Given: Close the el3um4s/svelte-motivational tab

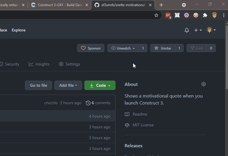Looking at the screenshot, I should click(x=150, y=5).
